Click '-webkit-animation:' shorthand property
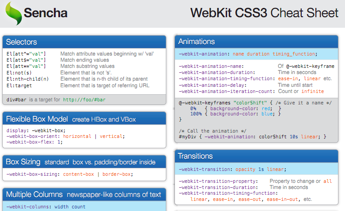The width and height of the screenshot is (345, 211). [x=204, y=54]
